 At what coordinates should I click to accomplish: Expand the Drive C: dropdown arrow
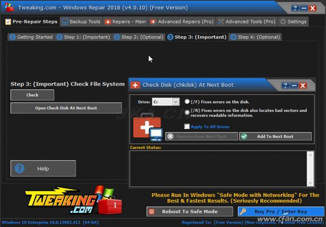176,102
